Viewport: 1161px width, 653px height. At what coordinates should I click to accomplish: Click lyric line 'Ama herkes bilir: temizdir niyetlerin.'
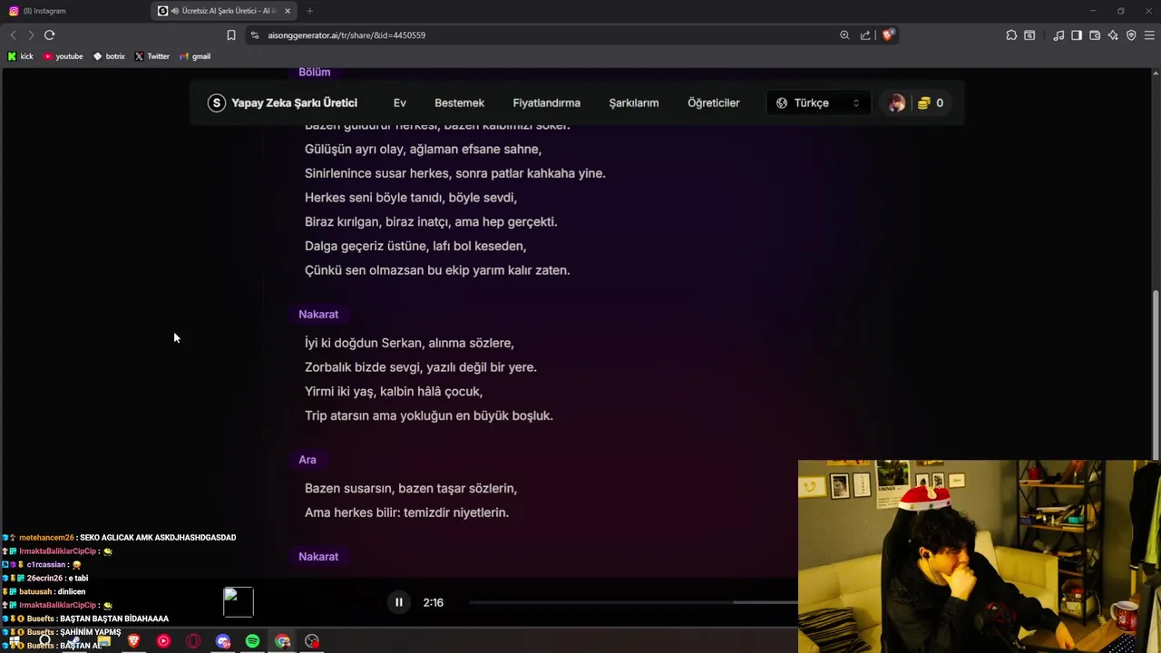(x=406, y=512)
